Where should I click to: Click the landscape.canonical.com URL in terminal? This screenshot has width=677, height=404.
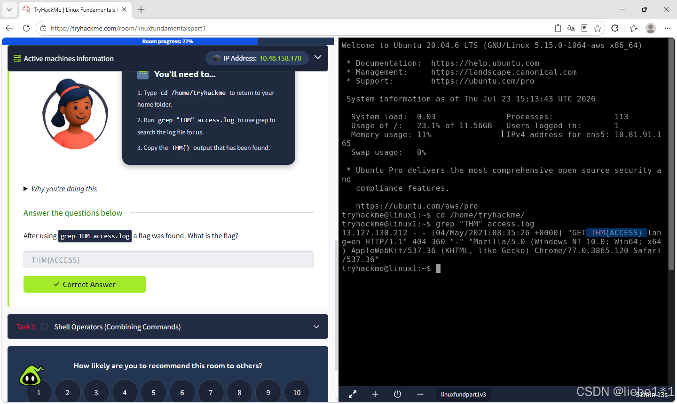[x=504, y=72]
